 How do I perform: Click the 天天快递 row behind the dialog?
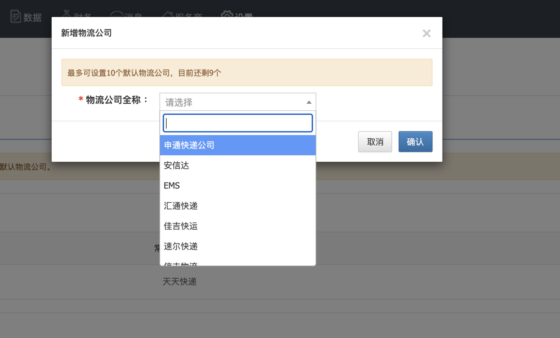point(180,282)
